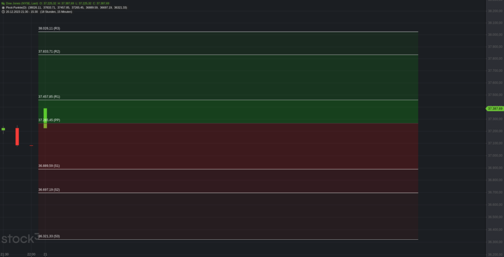The image size is (504, 257).
Task: Select the R3 pivot line label 38.026,11
Action: [x=49, y=29]
